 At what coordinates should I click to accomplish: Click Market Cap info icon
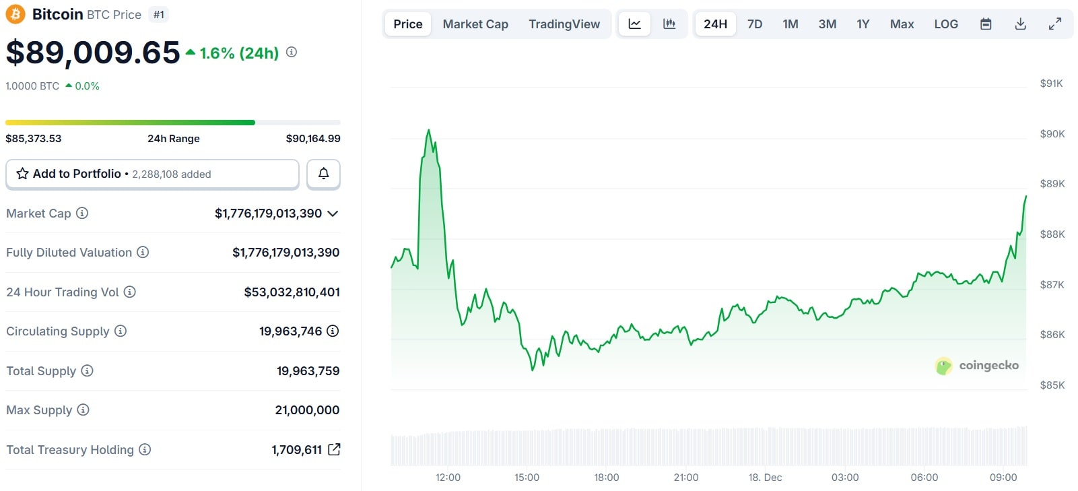tap(82, 214)
